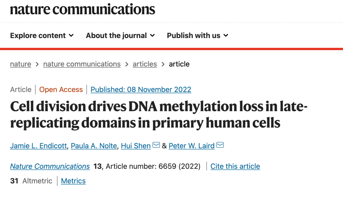Screen dimensions: 343x200
Task: Click the nature communications logo
Action: click(83, 9)
